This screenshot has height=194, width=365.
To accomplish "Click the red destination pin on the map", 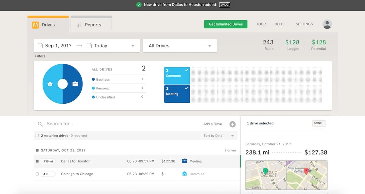I will click(x=306, y=171).
